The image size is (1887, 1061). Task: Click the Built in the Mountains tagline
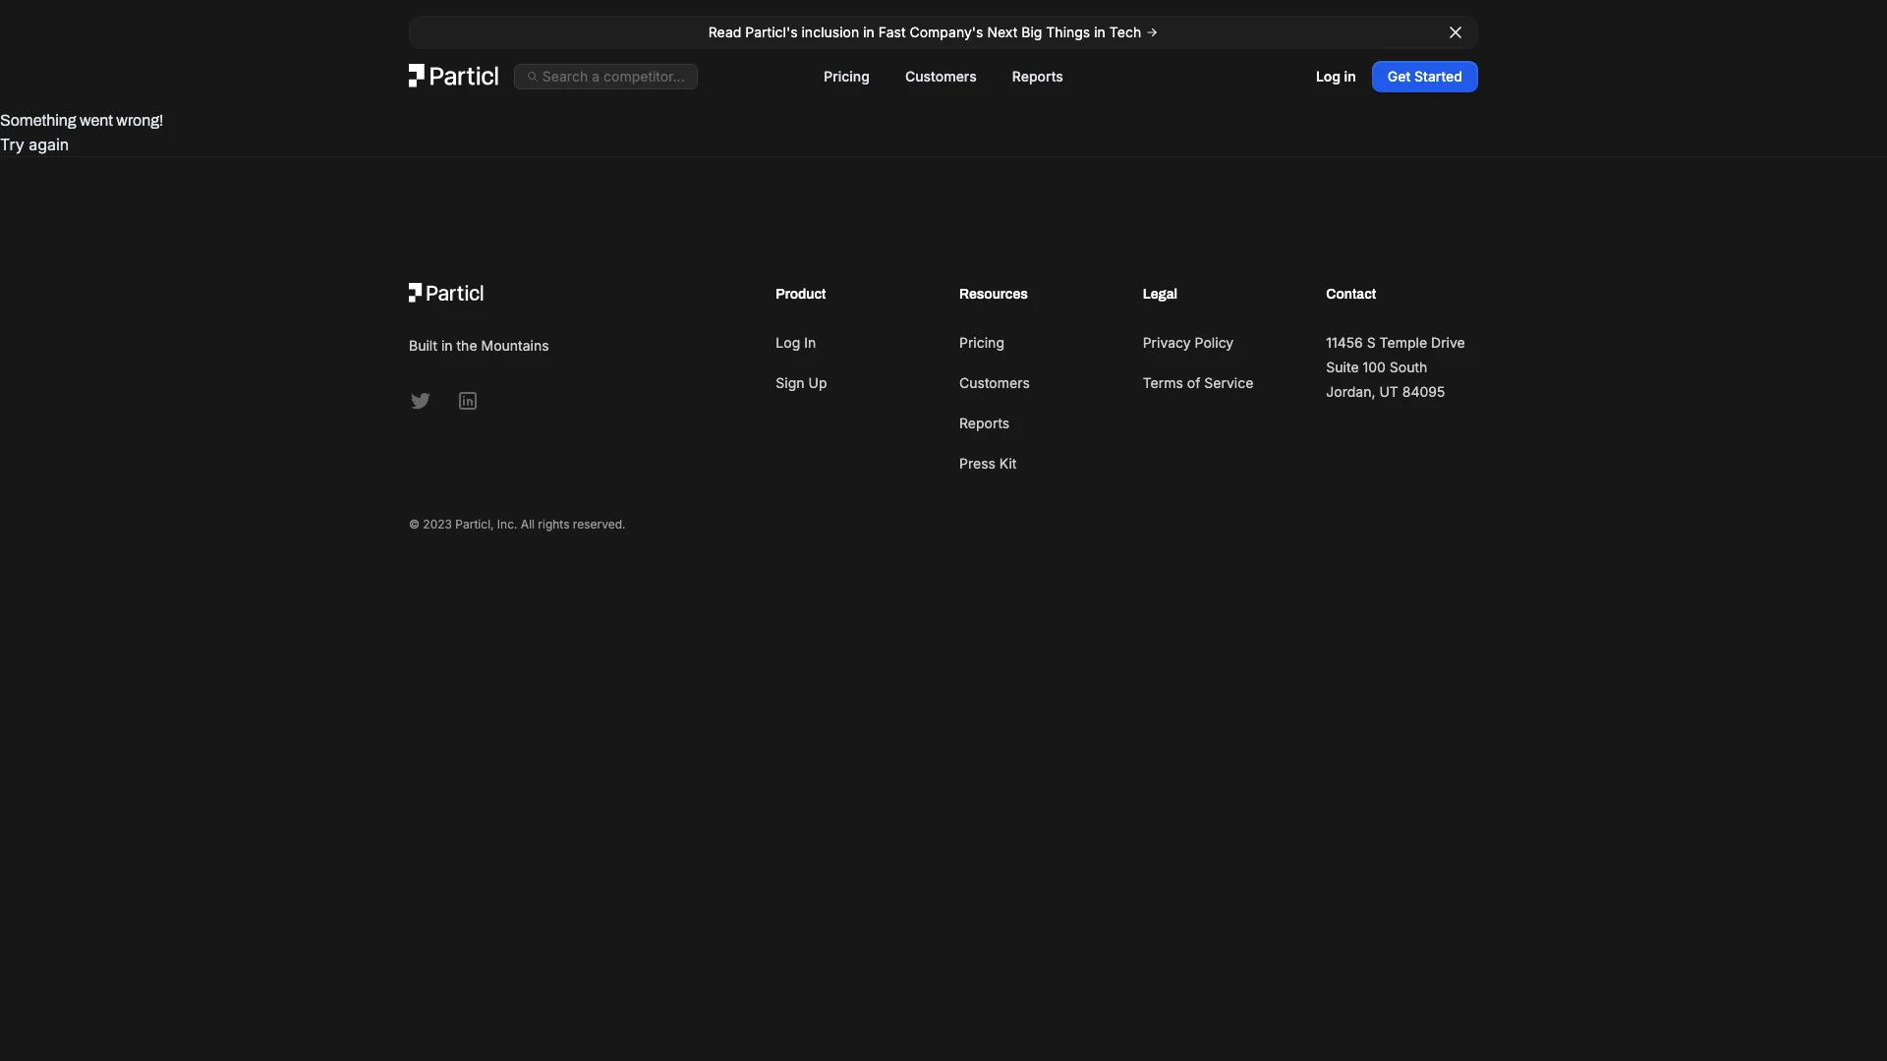tap(479, 346)
